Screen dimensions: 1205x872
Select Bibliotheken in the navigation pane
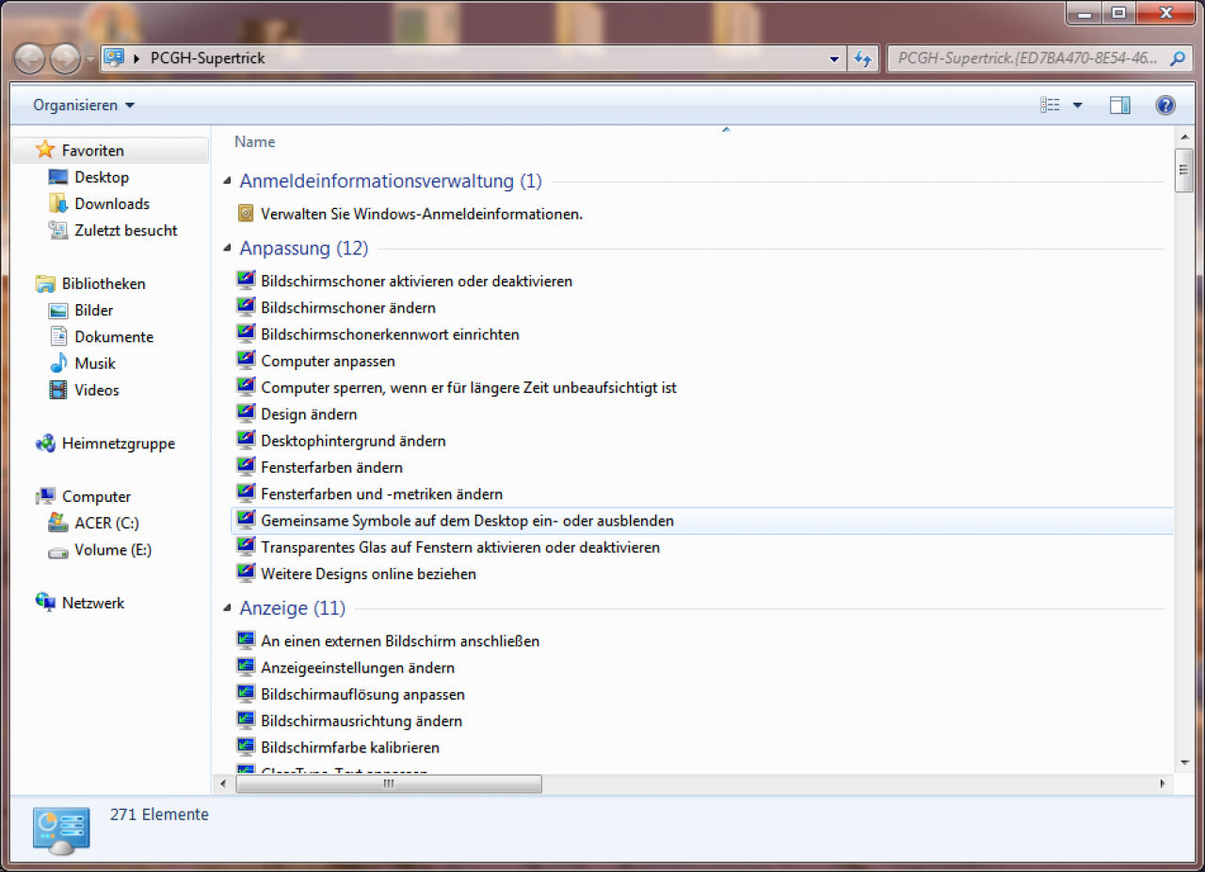(x=104, y=283)
